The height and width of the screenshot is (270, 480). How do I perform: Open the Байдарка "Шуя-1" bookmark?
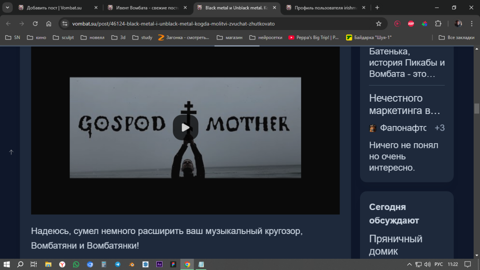pos(369,38)
